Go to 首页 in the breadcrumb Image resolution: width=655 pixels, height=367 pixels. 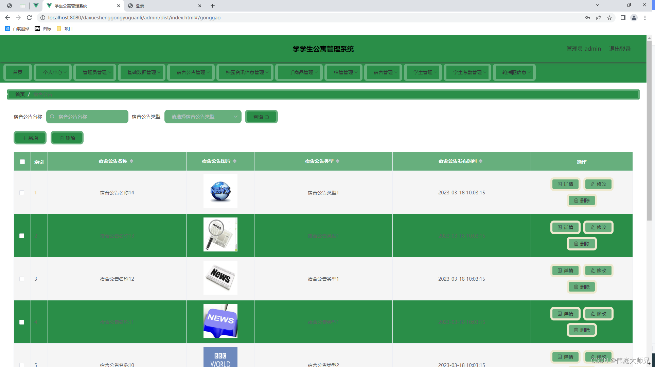(20, 94)
